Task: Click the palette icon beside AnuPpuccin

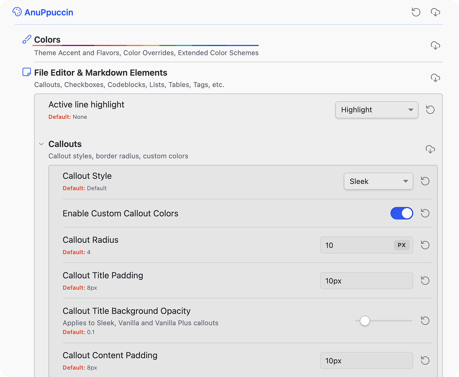Action: tap(17, 12)
